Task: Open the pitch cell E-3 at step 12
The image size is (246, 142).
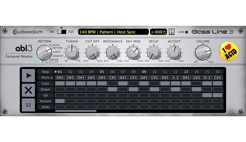Action: pos(175,77)
